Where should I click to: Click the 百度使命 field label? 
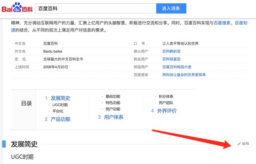(141, 75)
